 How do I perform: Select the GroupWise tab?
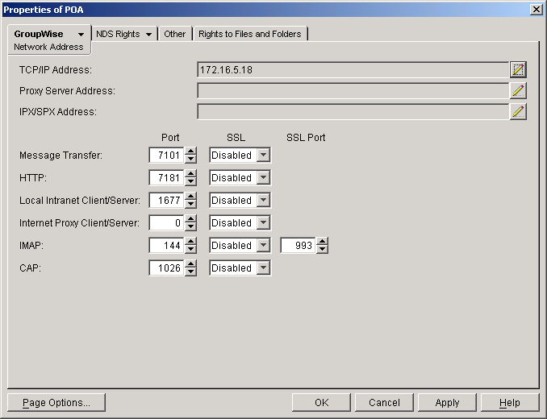click(x=39, y=34)
